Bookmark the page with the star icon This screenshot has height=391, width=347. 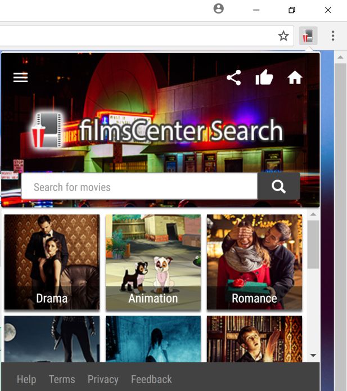[283, 35]
